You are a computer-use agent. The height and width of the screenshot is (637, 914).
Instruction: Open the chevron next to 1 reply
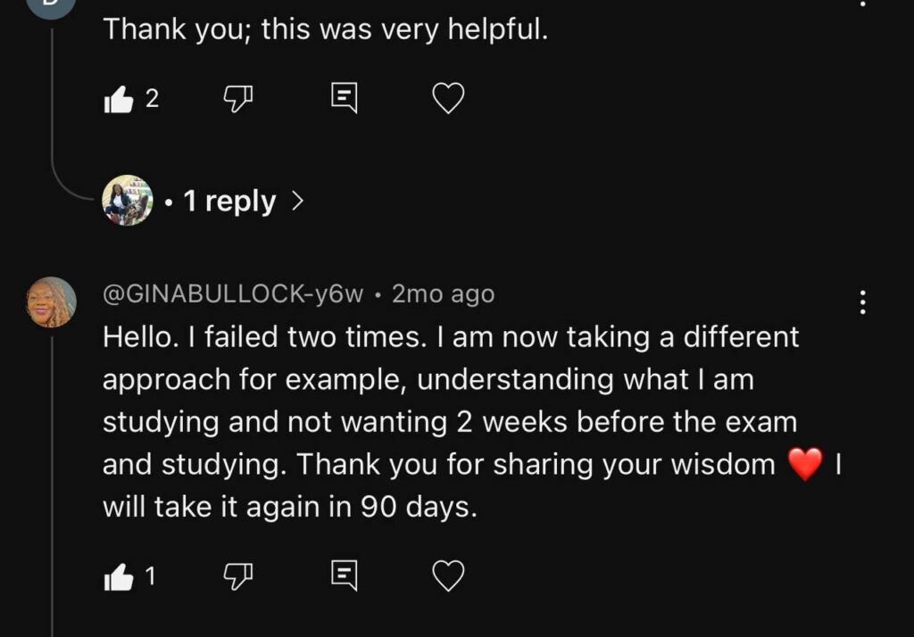coord(297,202)
